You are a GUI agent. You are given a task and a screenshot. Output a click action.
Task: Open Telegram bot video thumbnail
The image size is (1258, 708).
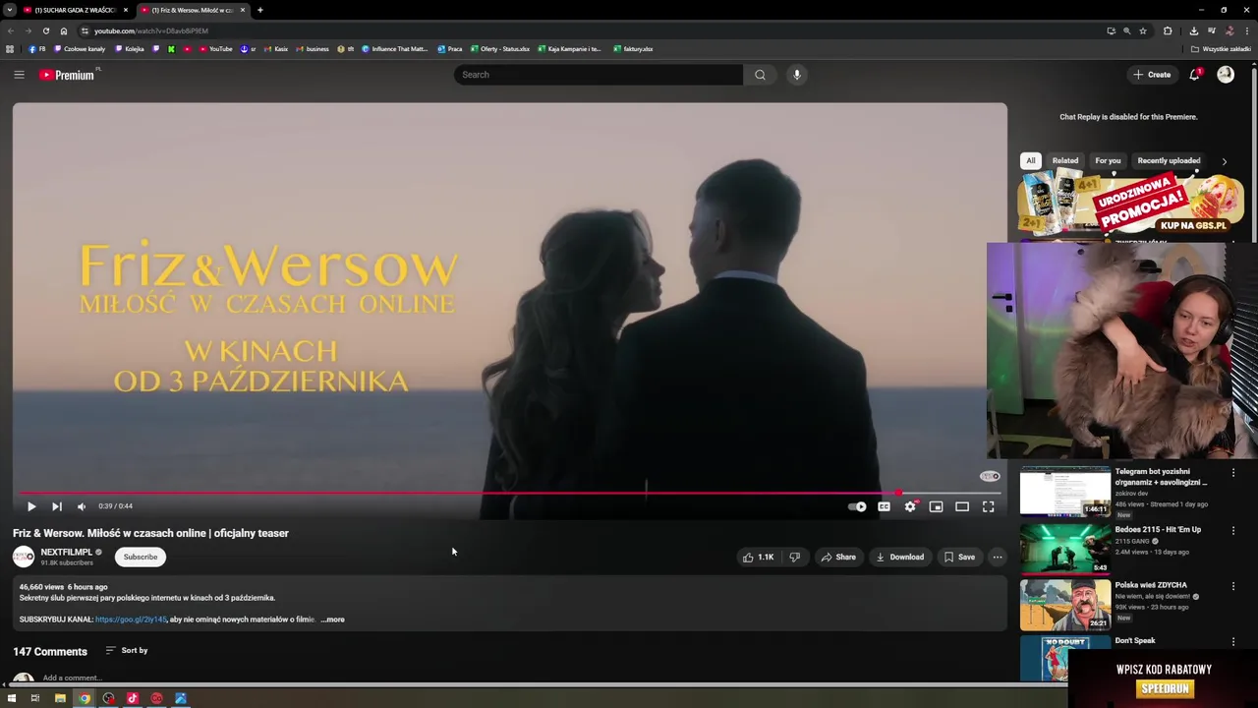1065,491
